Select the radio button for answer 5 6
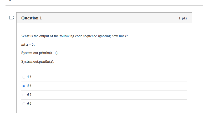The image size is (214, 117). (24, 86)
